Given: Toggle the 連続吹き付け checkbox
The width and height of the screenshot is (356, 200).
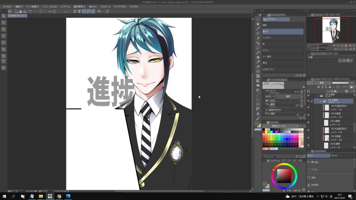Looking at the screenshot, I should pos(266,110).
